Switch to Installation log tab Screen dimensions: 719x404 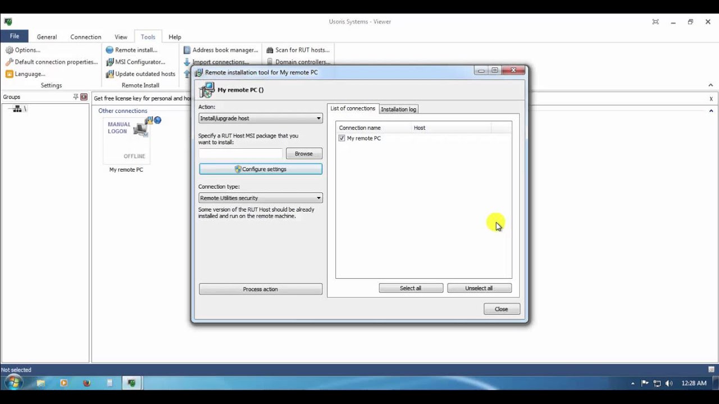[398, 109]
